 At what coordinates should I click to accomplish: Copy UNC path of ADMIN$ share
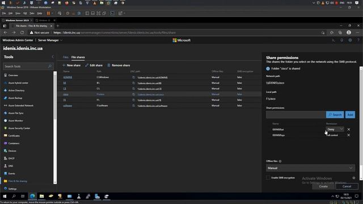point(134,77)
